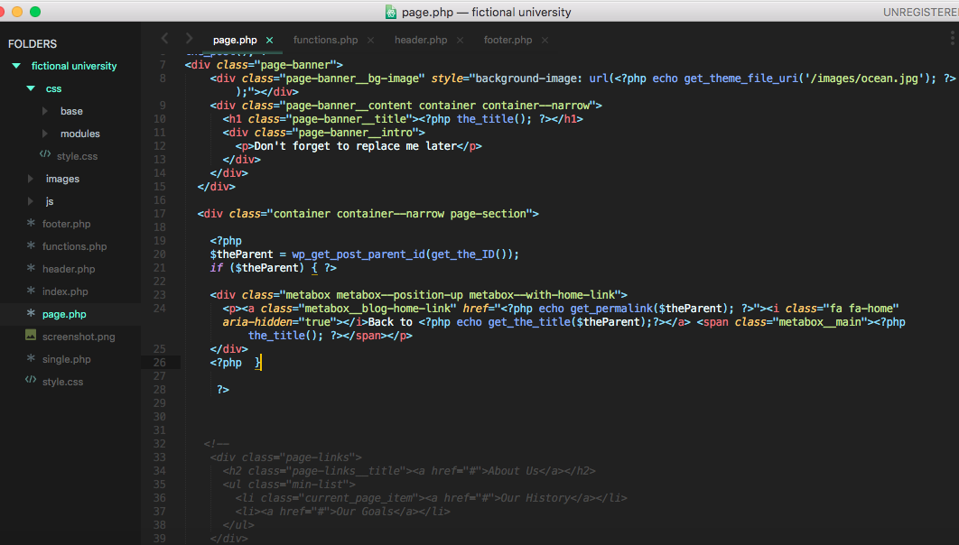
Task: Expand the modules folder
Action: click(x=44, y=134)
